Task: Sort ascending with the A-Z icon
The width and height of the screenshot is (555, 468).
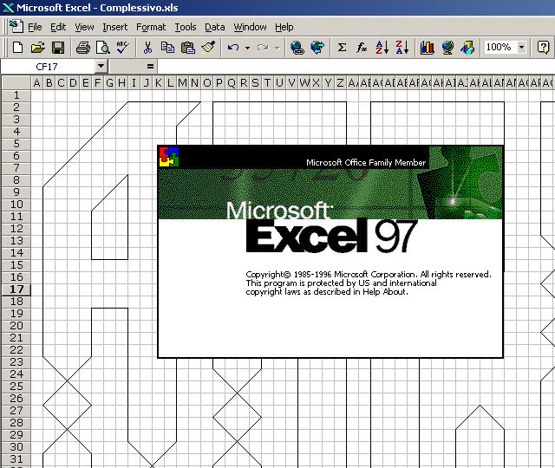Action: 382,47
